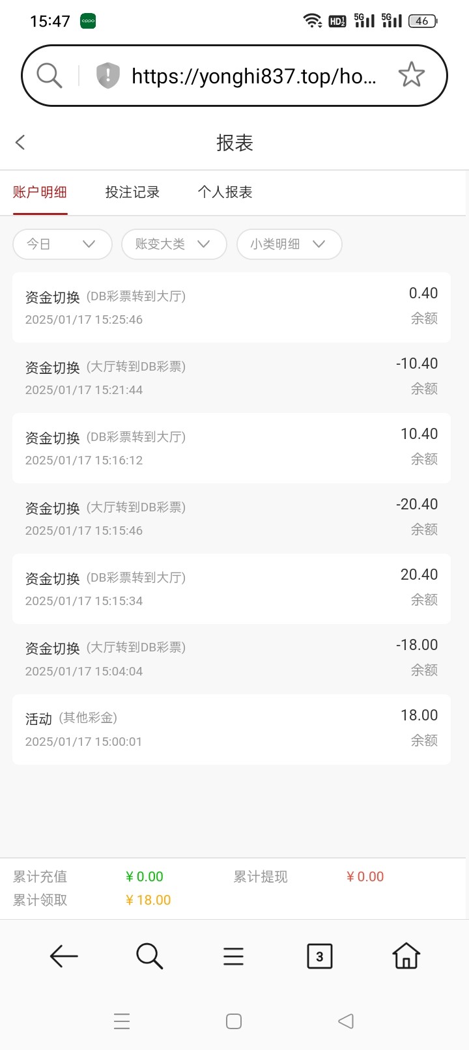
Task: Tap the search magnifier in address bar
Action: click(x=49, y=76)
